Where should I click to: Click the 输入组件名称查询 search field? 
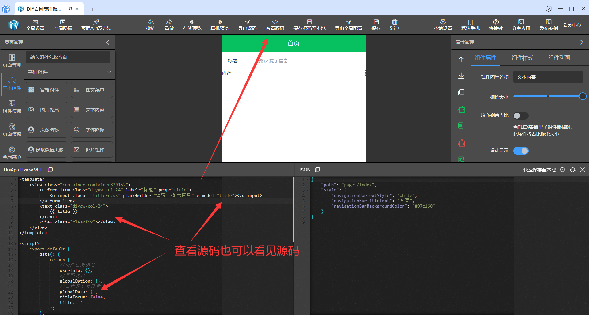[x=68, y=57]
